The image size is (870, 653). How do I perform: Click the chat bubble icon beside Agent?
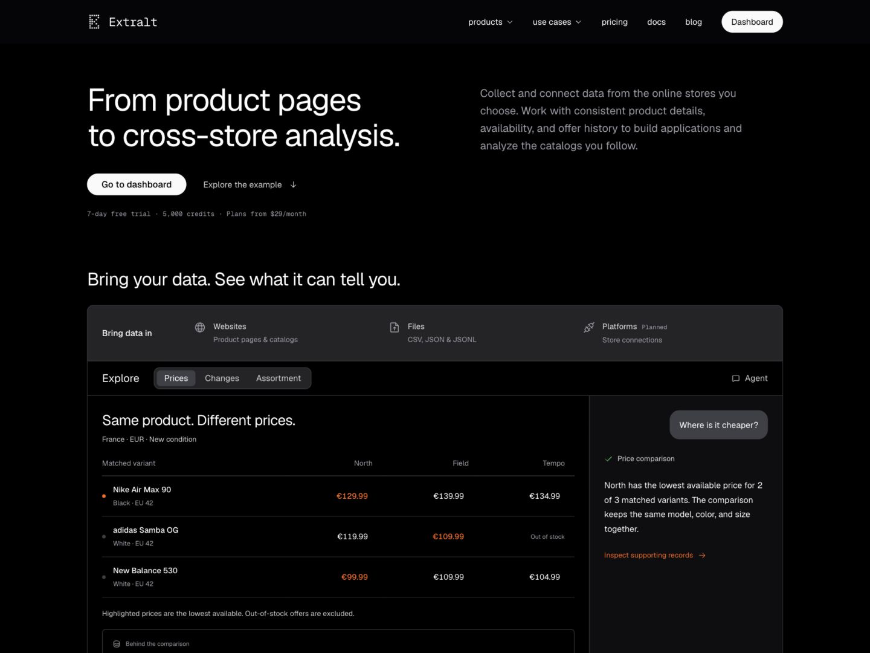point(736,378)
